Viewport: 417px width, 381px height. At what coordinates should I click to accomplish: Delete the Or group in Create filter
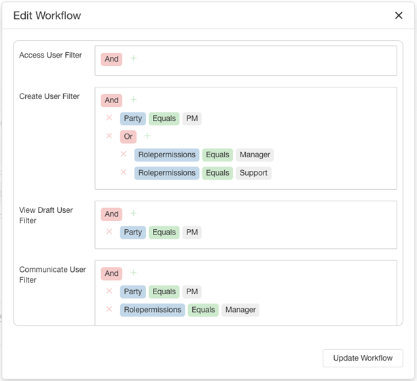click(109, 136)
